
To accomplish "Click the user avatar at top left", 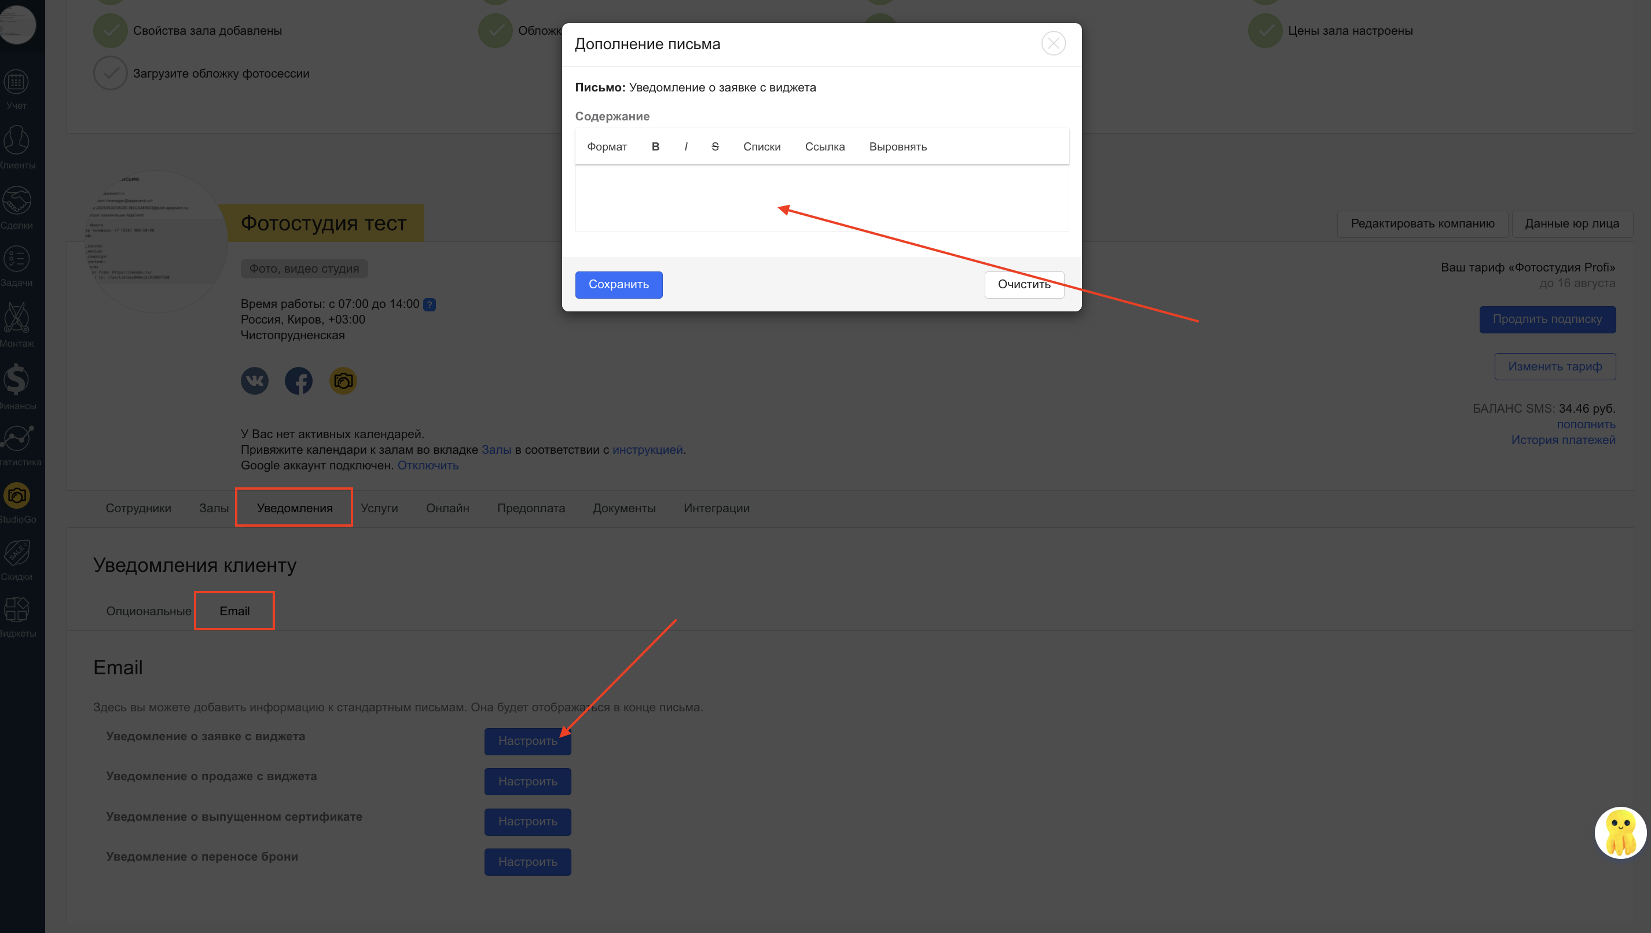I will (x=17, y=24).
